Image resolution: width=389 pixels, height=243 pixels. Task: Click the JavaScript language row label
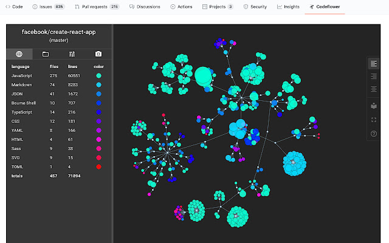click(x=22, y=75)
